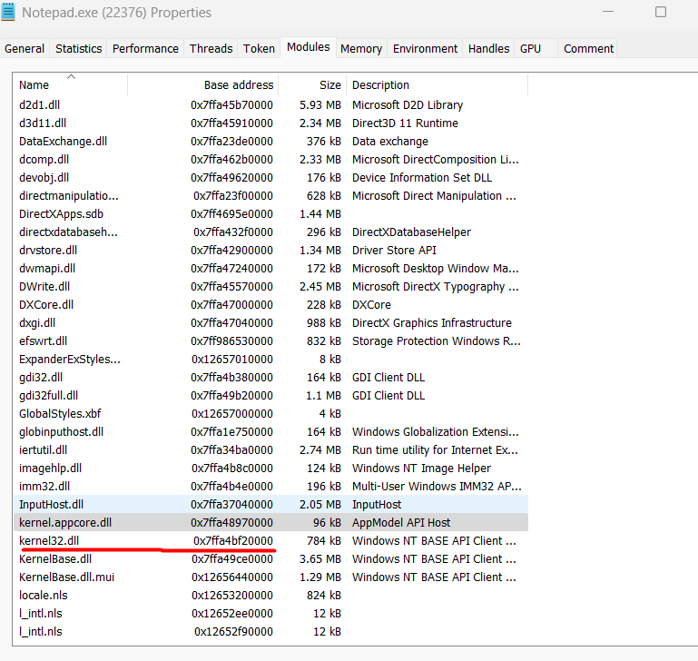Sort by Description column header

437,85
